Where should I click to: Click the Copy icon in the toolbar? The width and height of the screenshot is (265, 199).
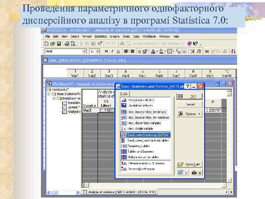tap(87, 43)
